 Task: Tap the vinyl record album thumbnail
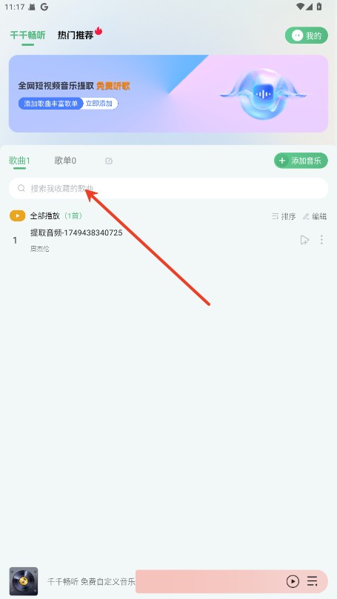tap(24, 581)
